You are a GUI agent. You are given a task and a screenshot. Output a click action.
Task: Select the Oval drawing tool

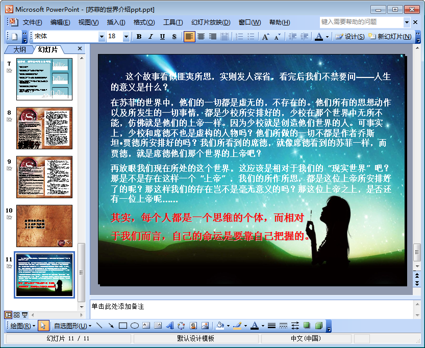[135, 326]
